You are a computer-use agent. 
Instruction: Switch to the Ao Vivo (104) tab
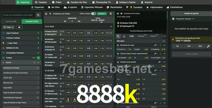11,21
